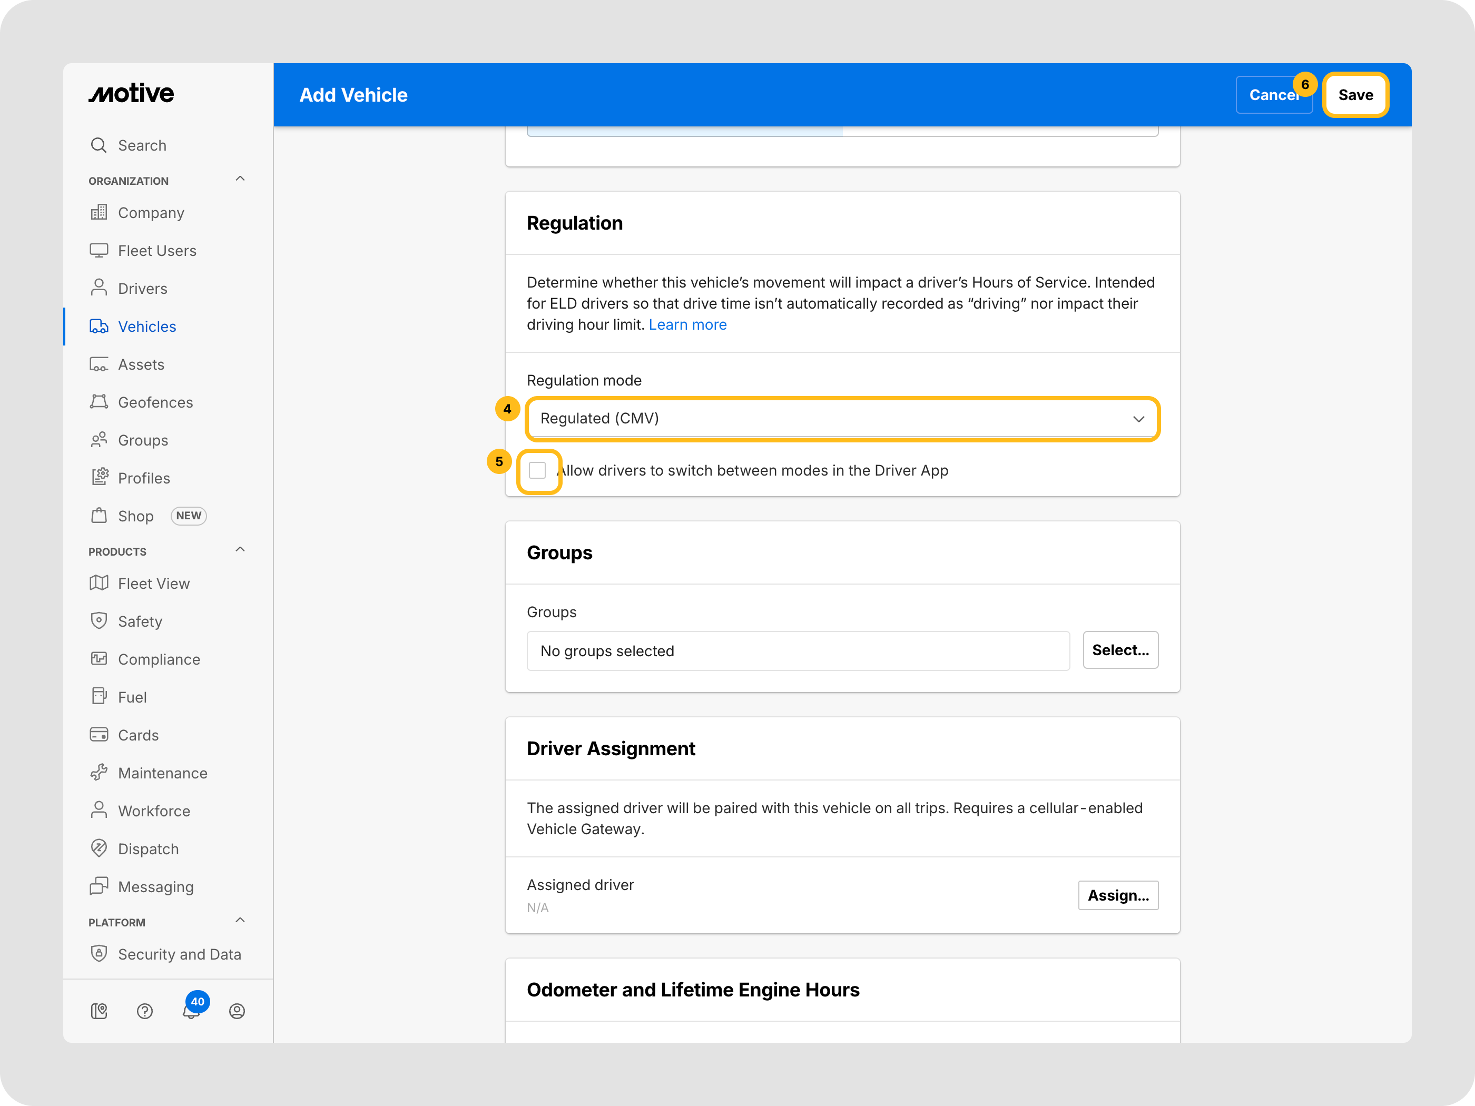Screen dimensions: 1475x1106
Task: Click Assign driver button
Action: click(1118, 895)
